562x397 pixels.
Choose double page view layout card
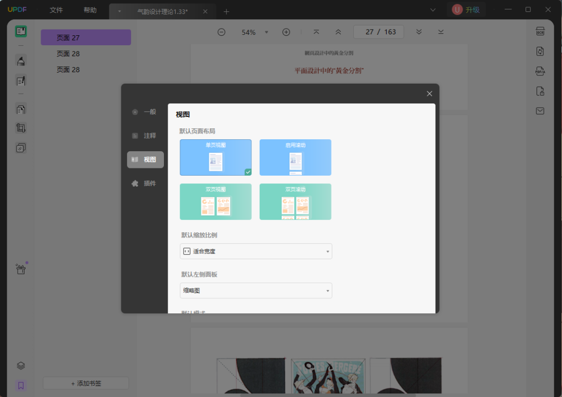tap(216, 202)
